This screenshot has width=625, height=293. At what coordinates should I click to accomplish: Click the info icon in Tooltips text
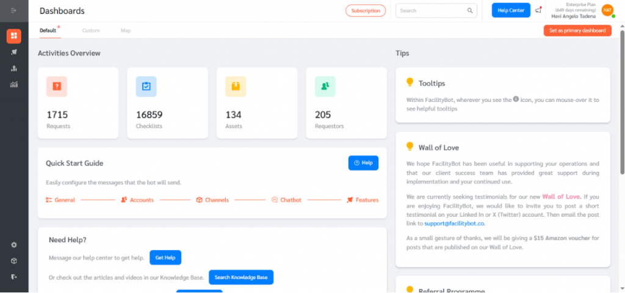click(x=516, y=99)
